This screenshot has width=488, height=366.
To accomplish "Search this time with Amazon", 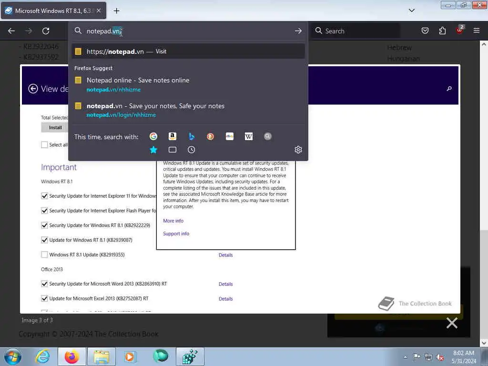I will [x=172, y=136].
